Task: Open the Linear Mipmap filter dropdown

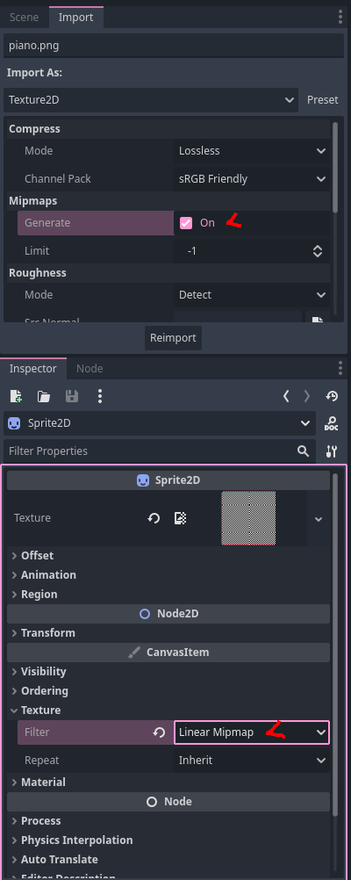Action: coord(252,732)
